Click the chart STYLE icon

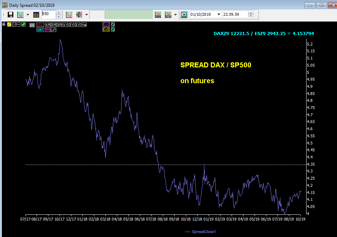pos(168,15)
